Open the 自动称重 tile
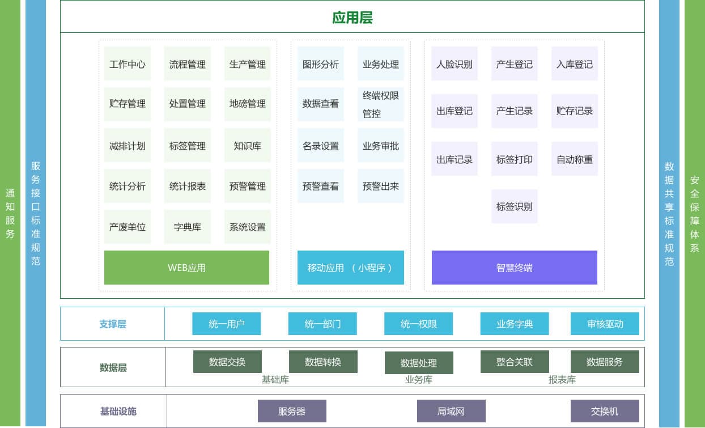 pos(574,159)
